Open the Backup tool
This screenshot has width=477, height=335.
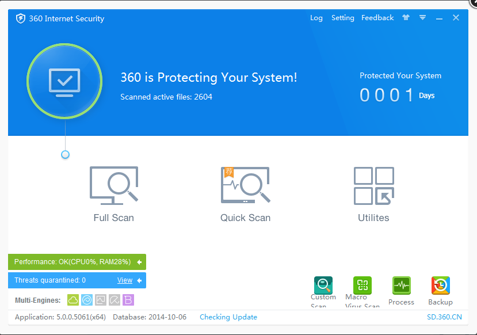click(440, 291)
